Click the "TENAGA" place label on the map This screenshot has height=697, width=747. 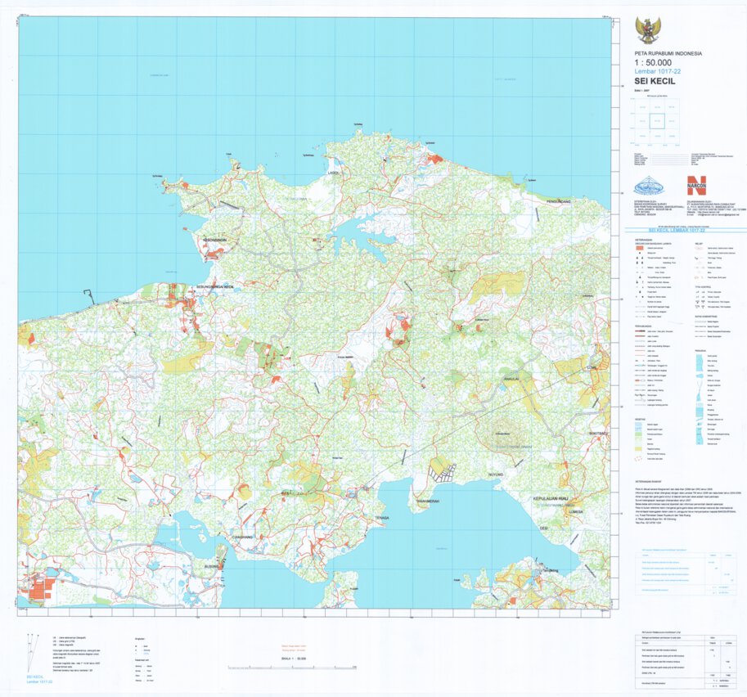tap(381, 517)
